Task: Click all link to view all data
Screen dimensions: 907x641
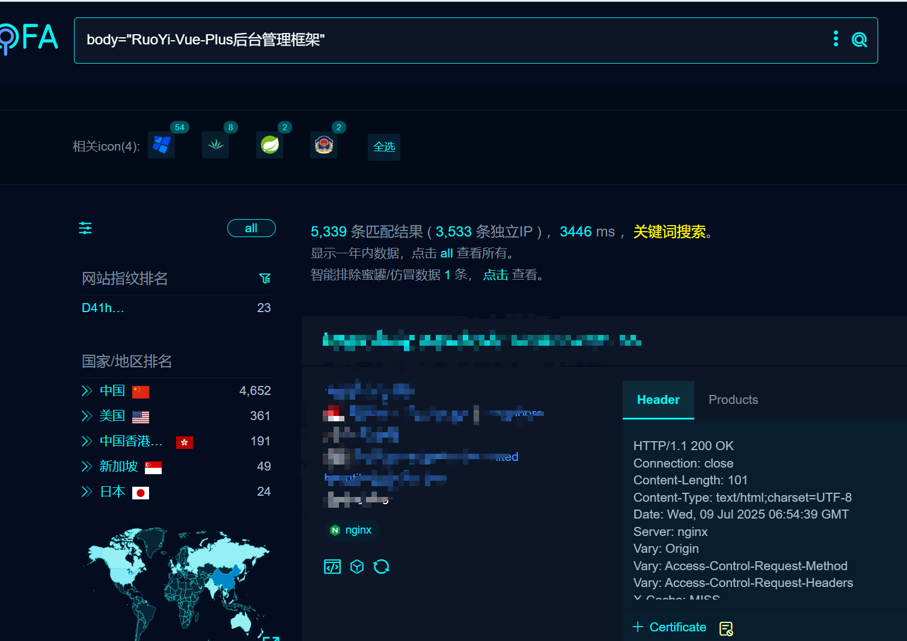Action: tap(447, 253)
